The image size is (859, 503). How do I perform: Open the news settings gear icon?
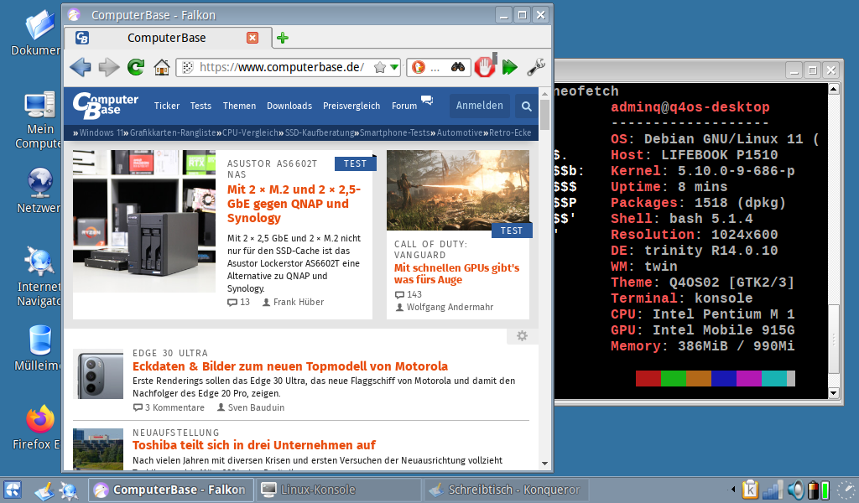522,335
